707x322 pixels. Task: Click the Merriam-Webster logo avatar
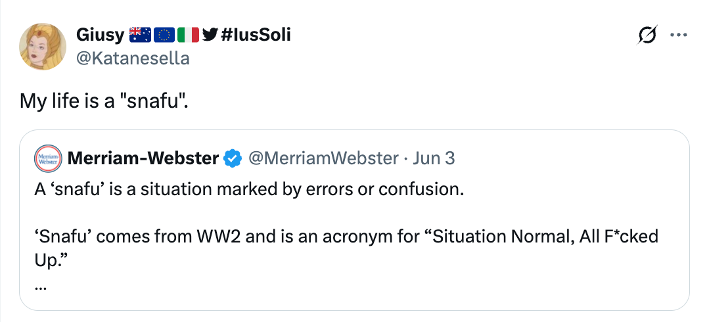click(x=47, y=158)
